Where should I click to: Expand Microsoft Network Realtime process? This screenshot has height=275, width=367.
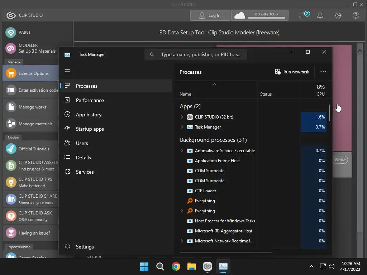pyautogui.click(x=182, y=241)
